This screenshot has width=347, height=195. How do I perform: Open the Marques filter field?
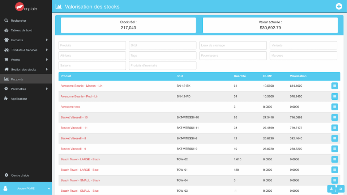coord(303,56)
